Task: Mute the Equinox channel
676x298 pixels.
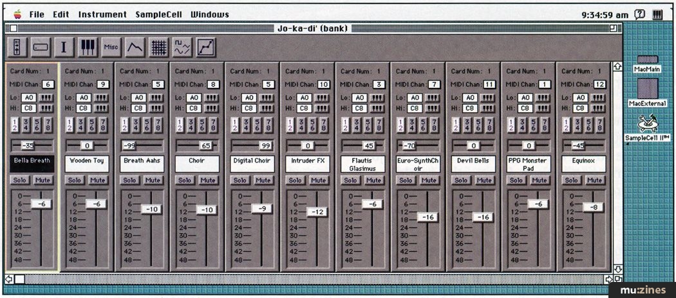Action: (594, 180)
